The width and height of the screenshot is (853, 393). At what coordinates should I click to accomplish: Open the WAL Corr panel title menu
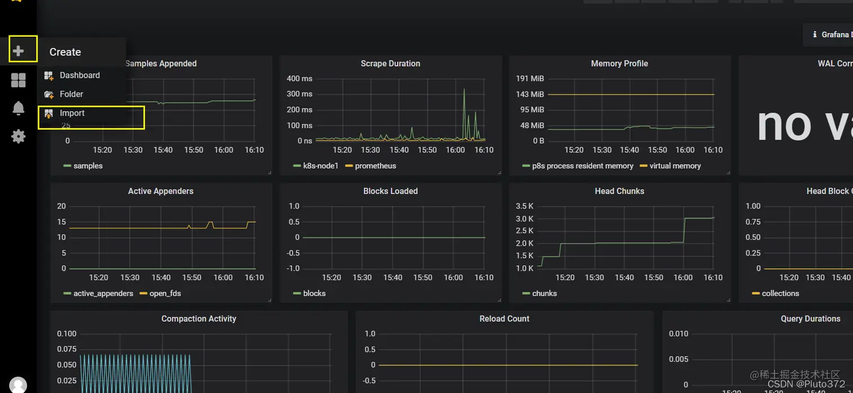[x=835, y=64]
